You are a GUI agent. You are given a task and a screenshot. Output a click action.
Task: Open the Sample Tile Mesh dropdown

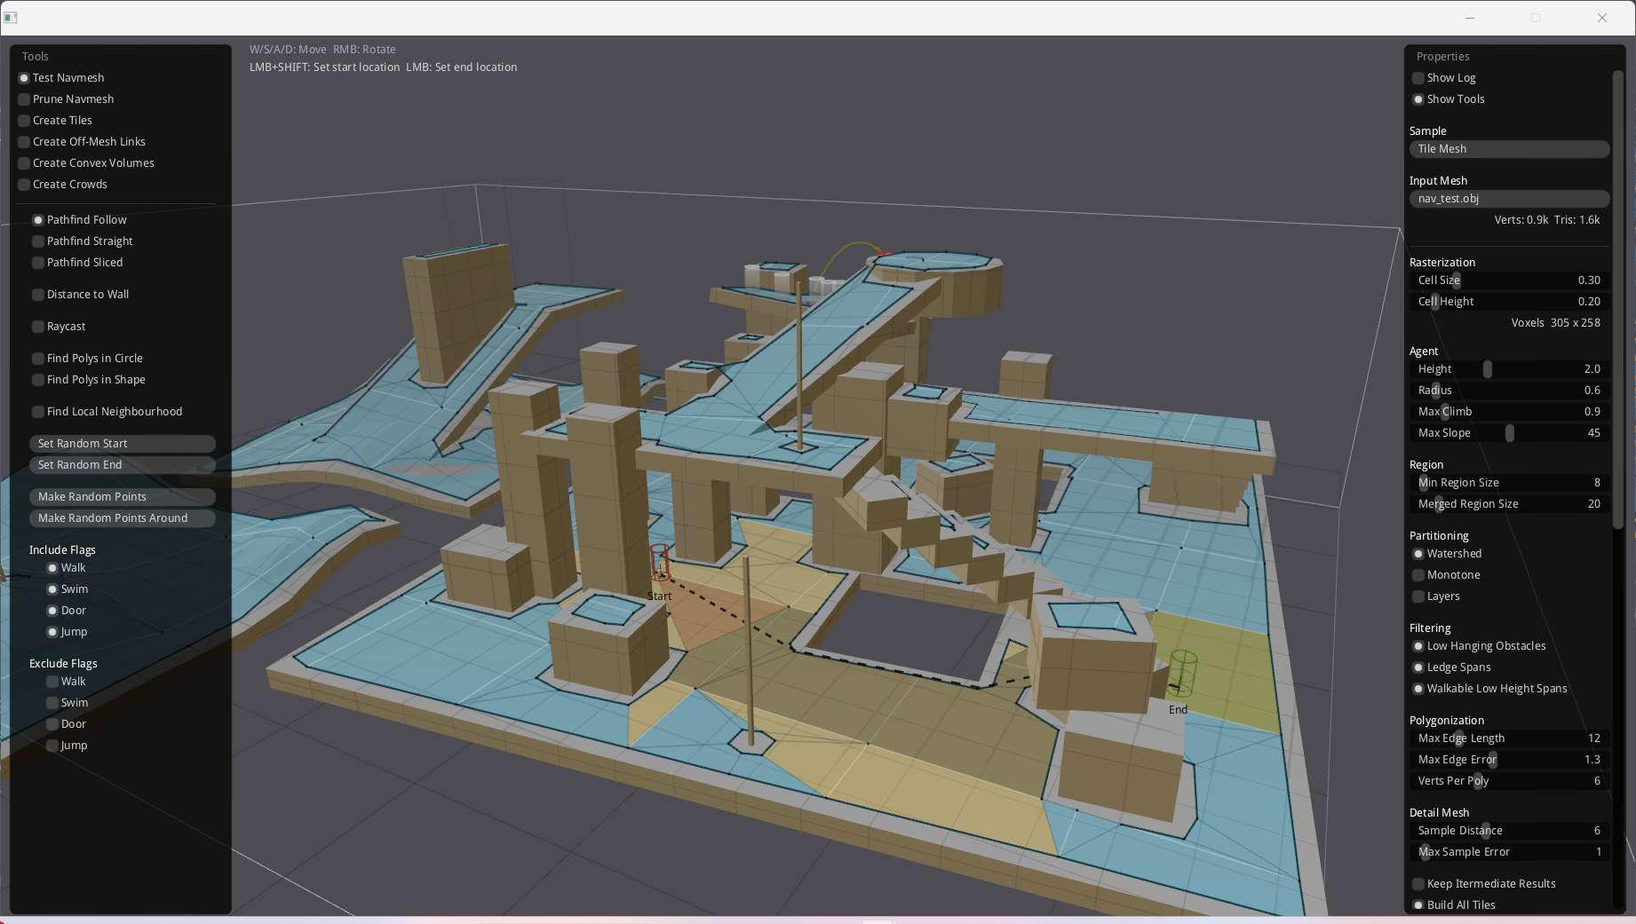point(1510,149)
